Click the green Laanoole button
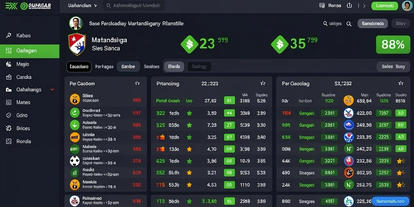414x207 pixels. pyautogui.click(x=385, y=6)
